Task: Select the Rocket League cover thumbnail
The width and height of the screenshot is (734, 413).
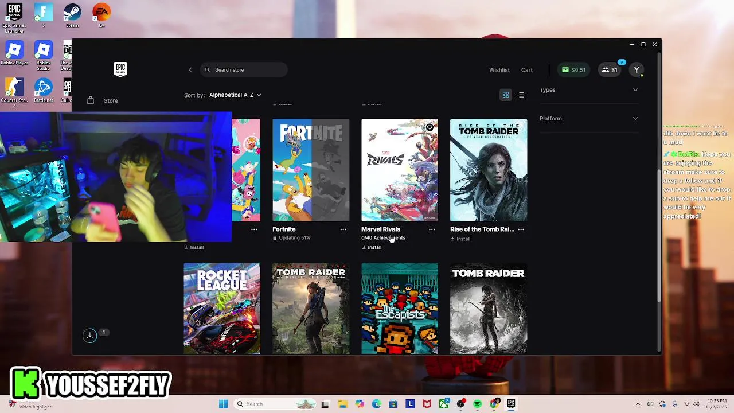Action: pos(222,309)
